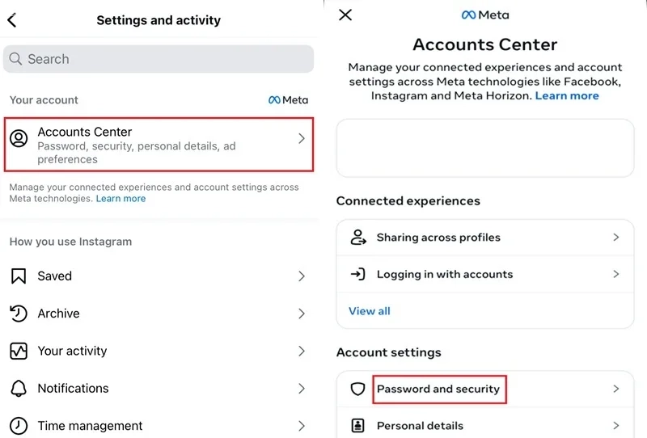Click the Password and security shield icon
This screenshot has height=438, width=647.
tap(357, 389)
